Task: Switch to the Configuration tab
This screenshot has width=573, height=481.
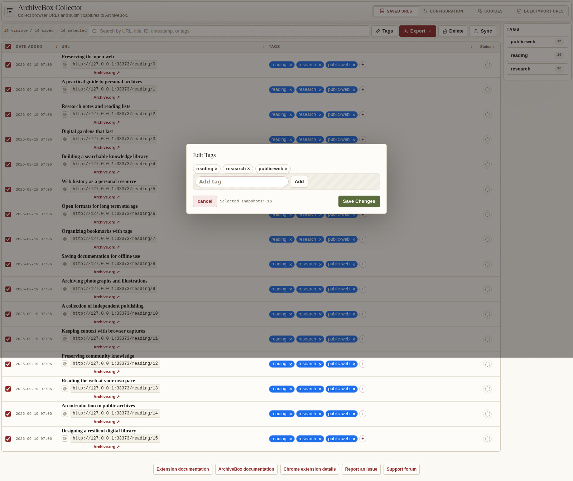Action: (443, 11)
